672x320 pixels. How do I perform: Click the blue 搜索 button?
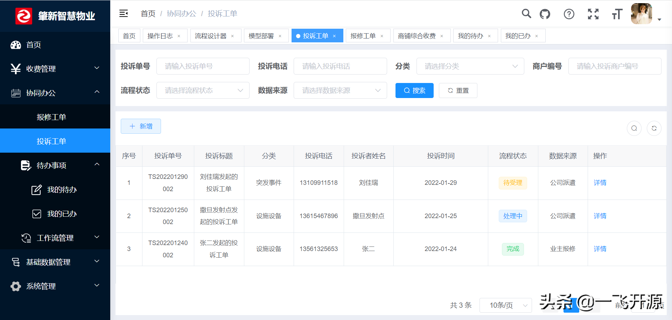[414, 90]
